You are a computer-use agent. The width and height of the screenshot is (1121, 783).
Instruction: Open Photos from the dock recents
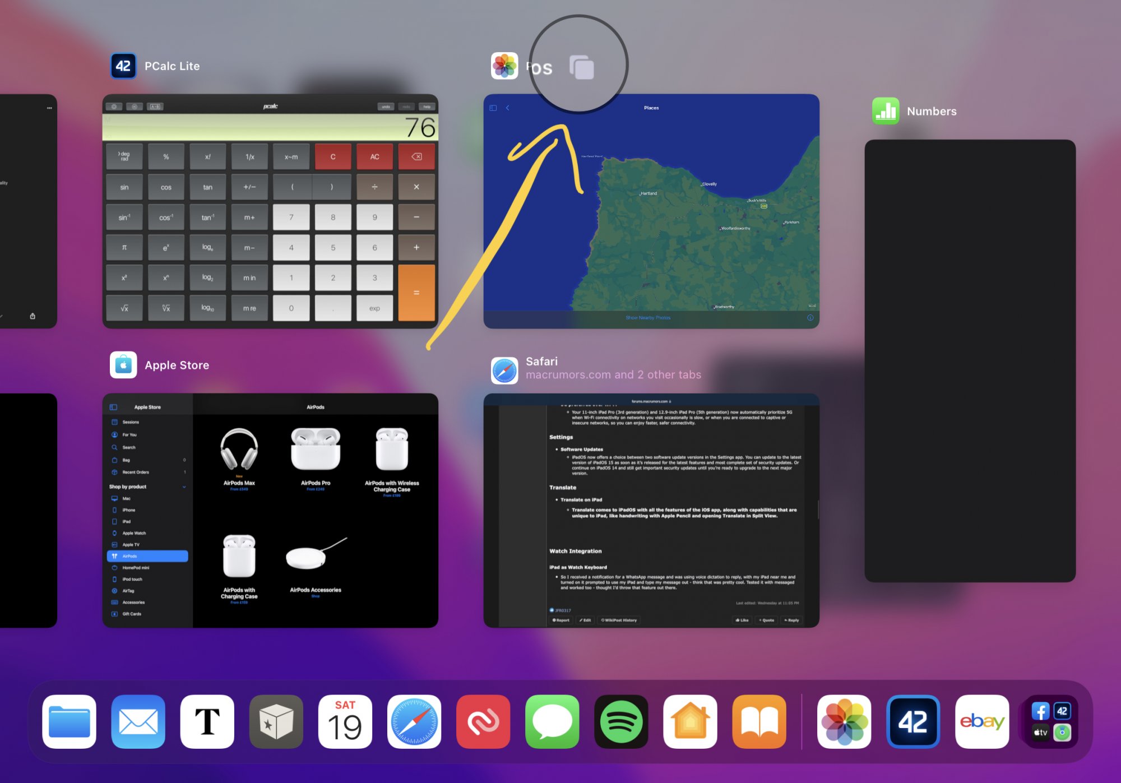pyautogui.click(x=844, y=721)
